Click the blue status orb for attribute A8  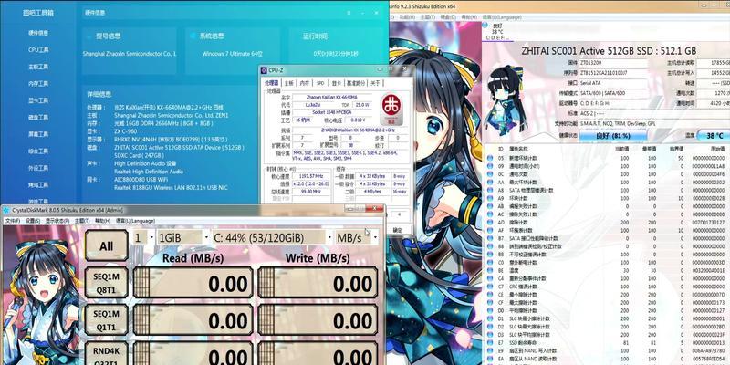(x=490, y=191)
